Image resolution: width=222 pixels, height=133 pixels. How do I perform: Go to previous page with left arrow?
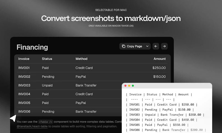tap(156, 46)
